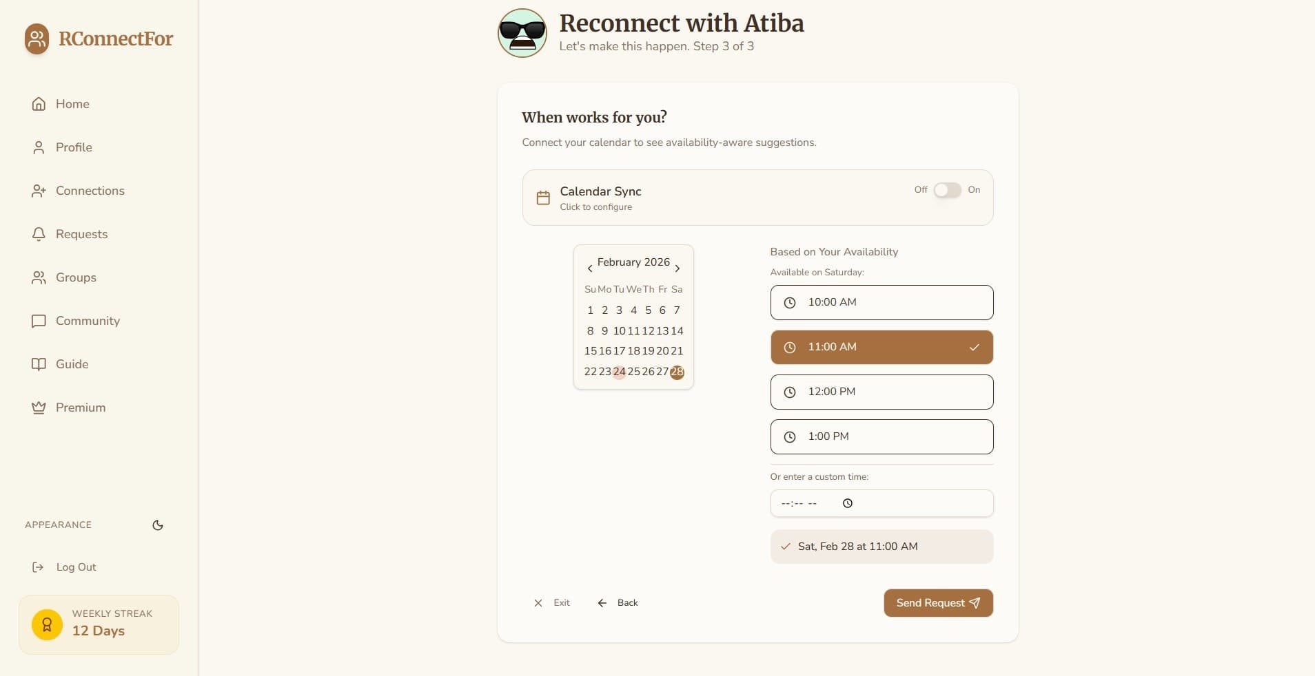Screen dimensions: 1315x676
Task: Open Requests via the bell icon
Action: pos(39,234)
